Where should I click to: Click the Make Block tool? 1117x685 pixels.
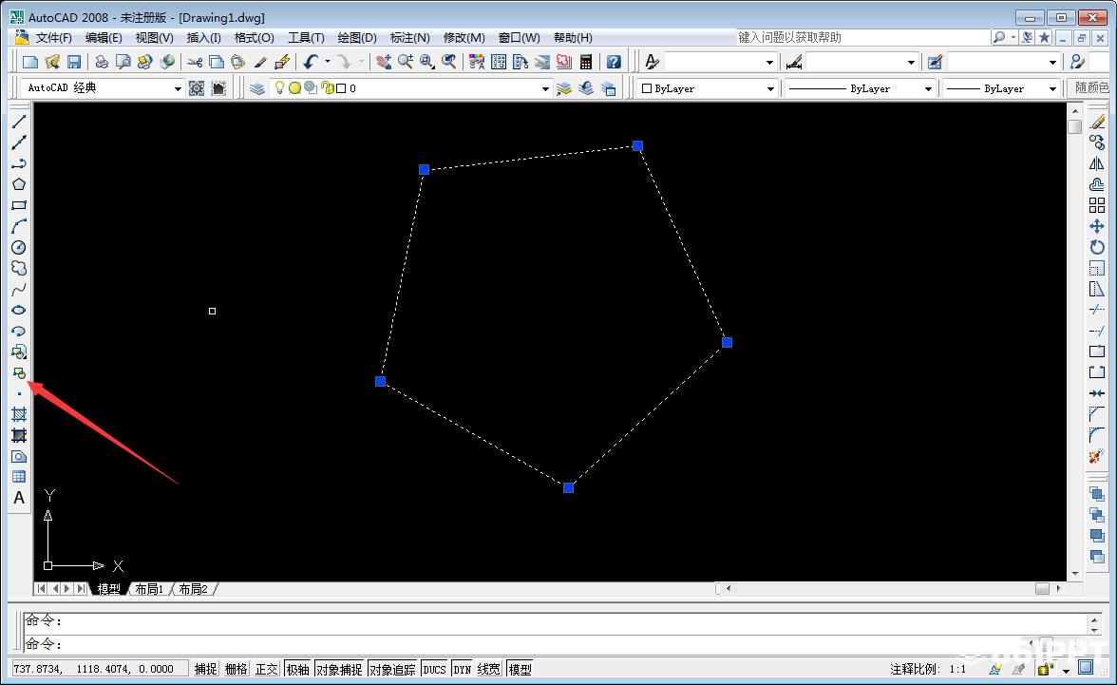click(19, 372)
